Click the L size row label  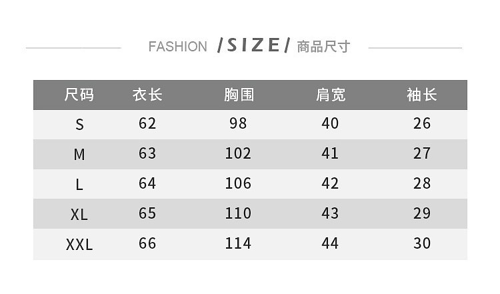click(79, 185)
